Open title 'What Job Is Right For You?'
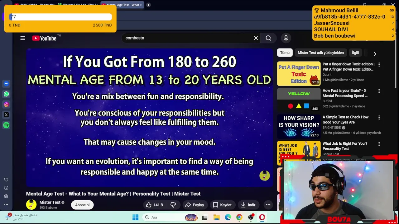 coord(345,146)
